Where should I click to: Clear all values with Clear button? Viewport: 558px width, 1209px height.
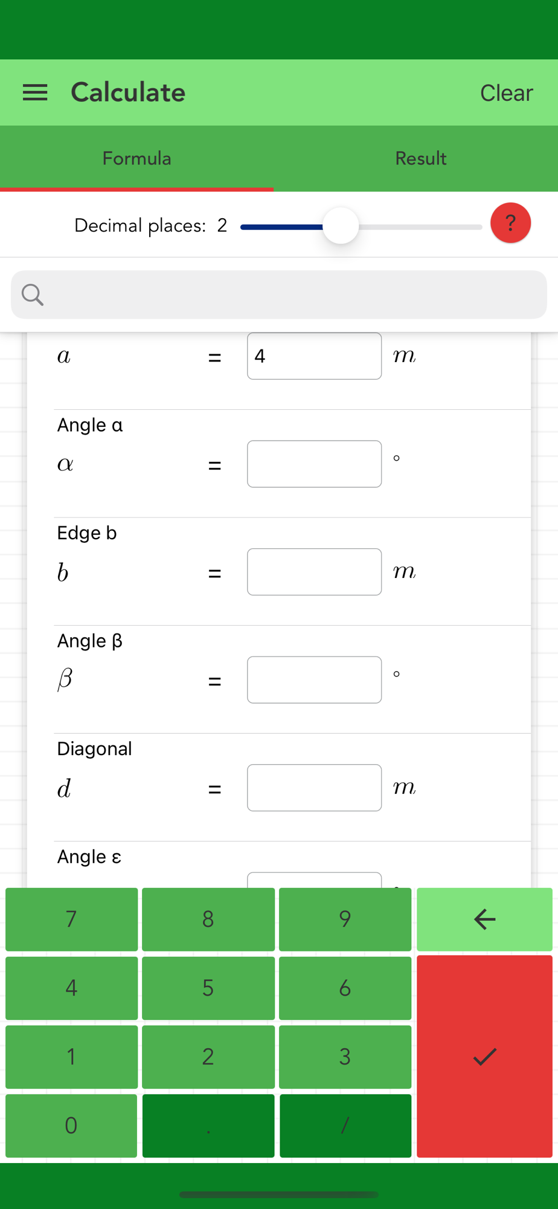tap(506, 92)
